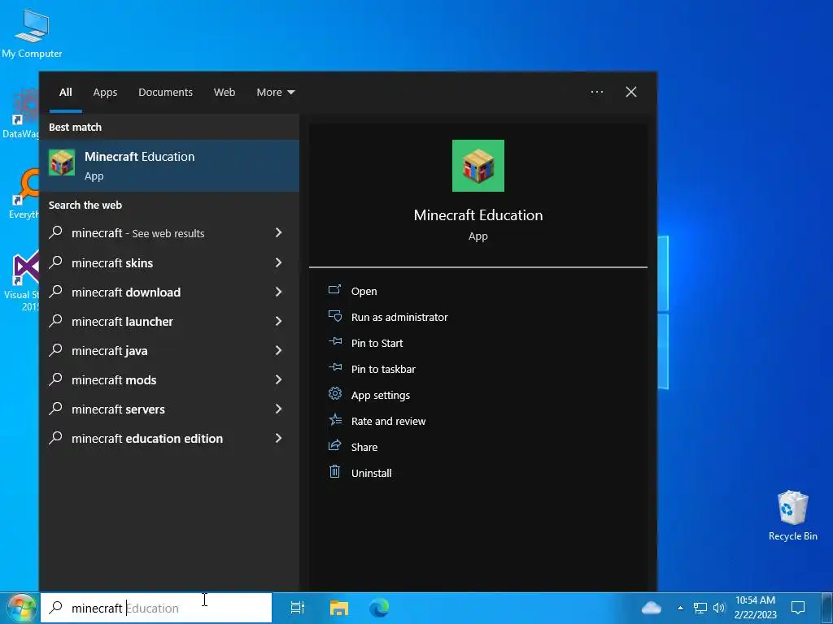
Task: Select the minecraft skins web suggestion
Action: point(169,262)
